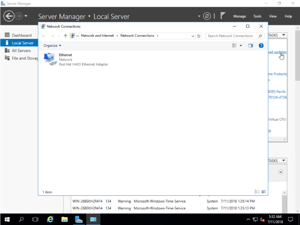
Task: Click Server Manager's forward navigation arrow
Action: 19,16
